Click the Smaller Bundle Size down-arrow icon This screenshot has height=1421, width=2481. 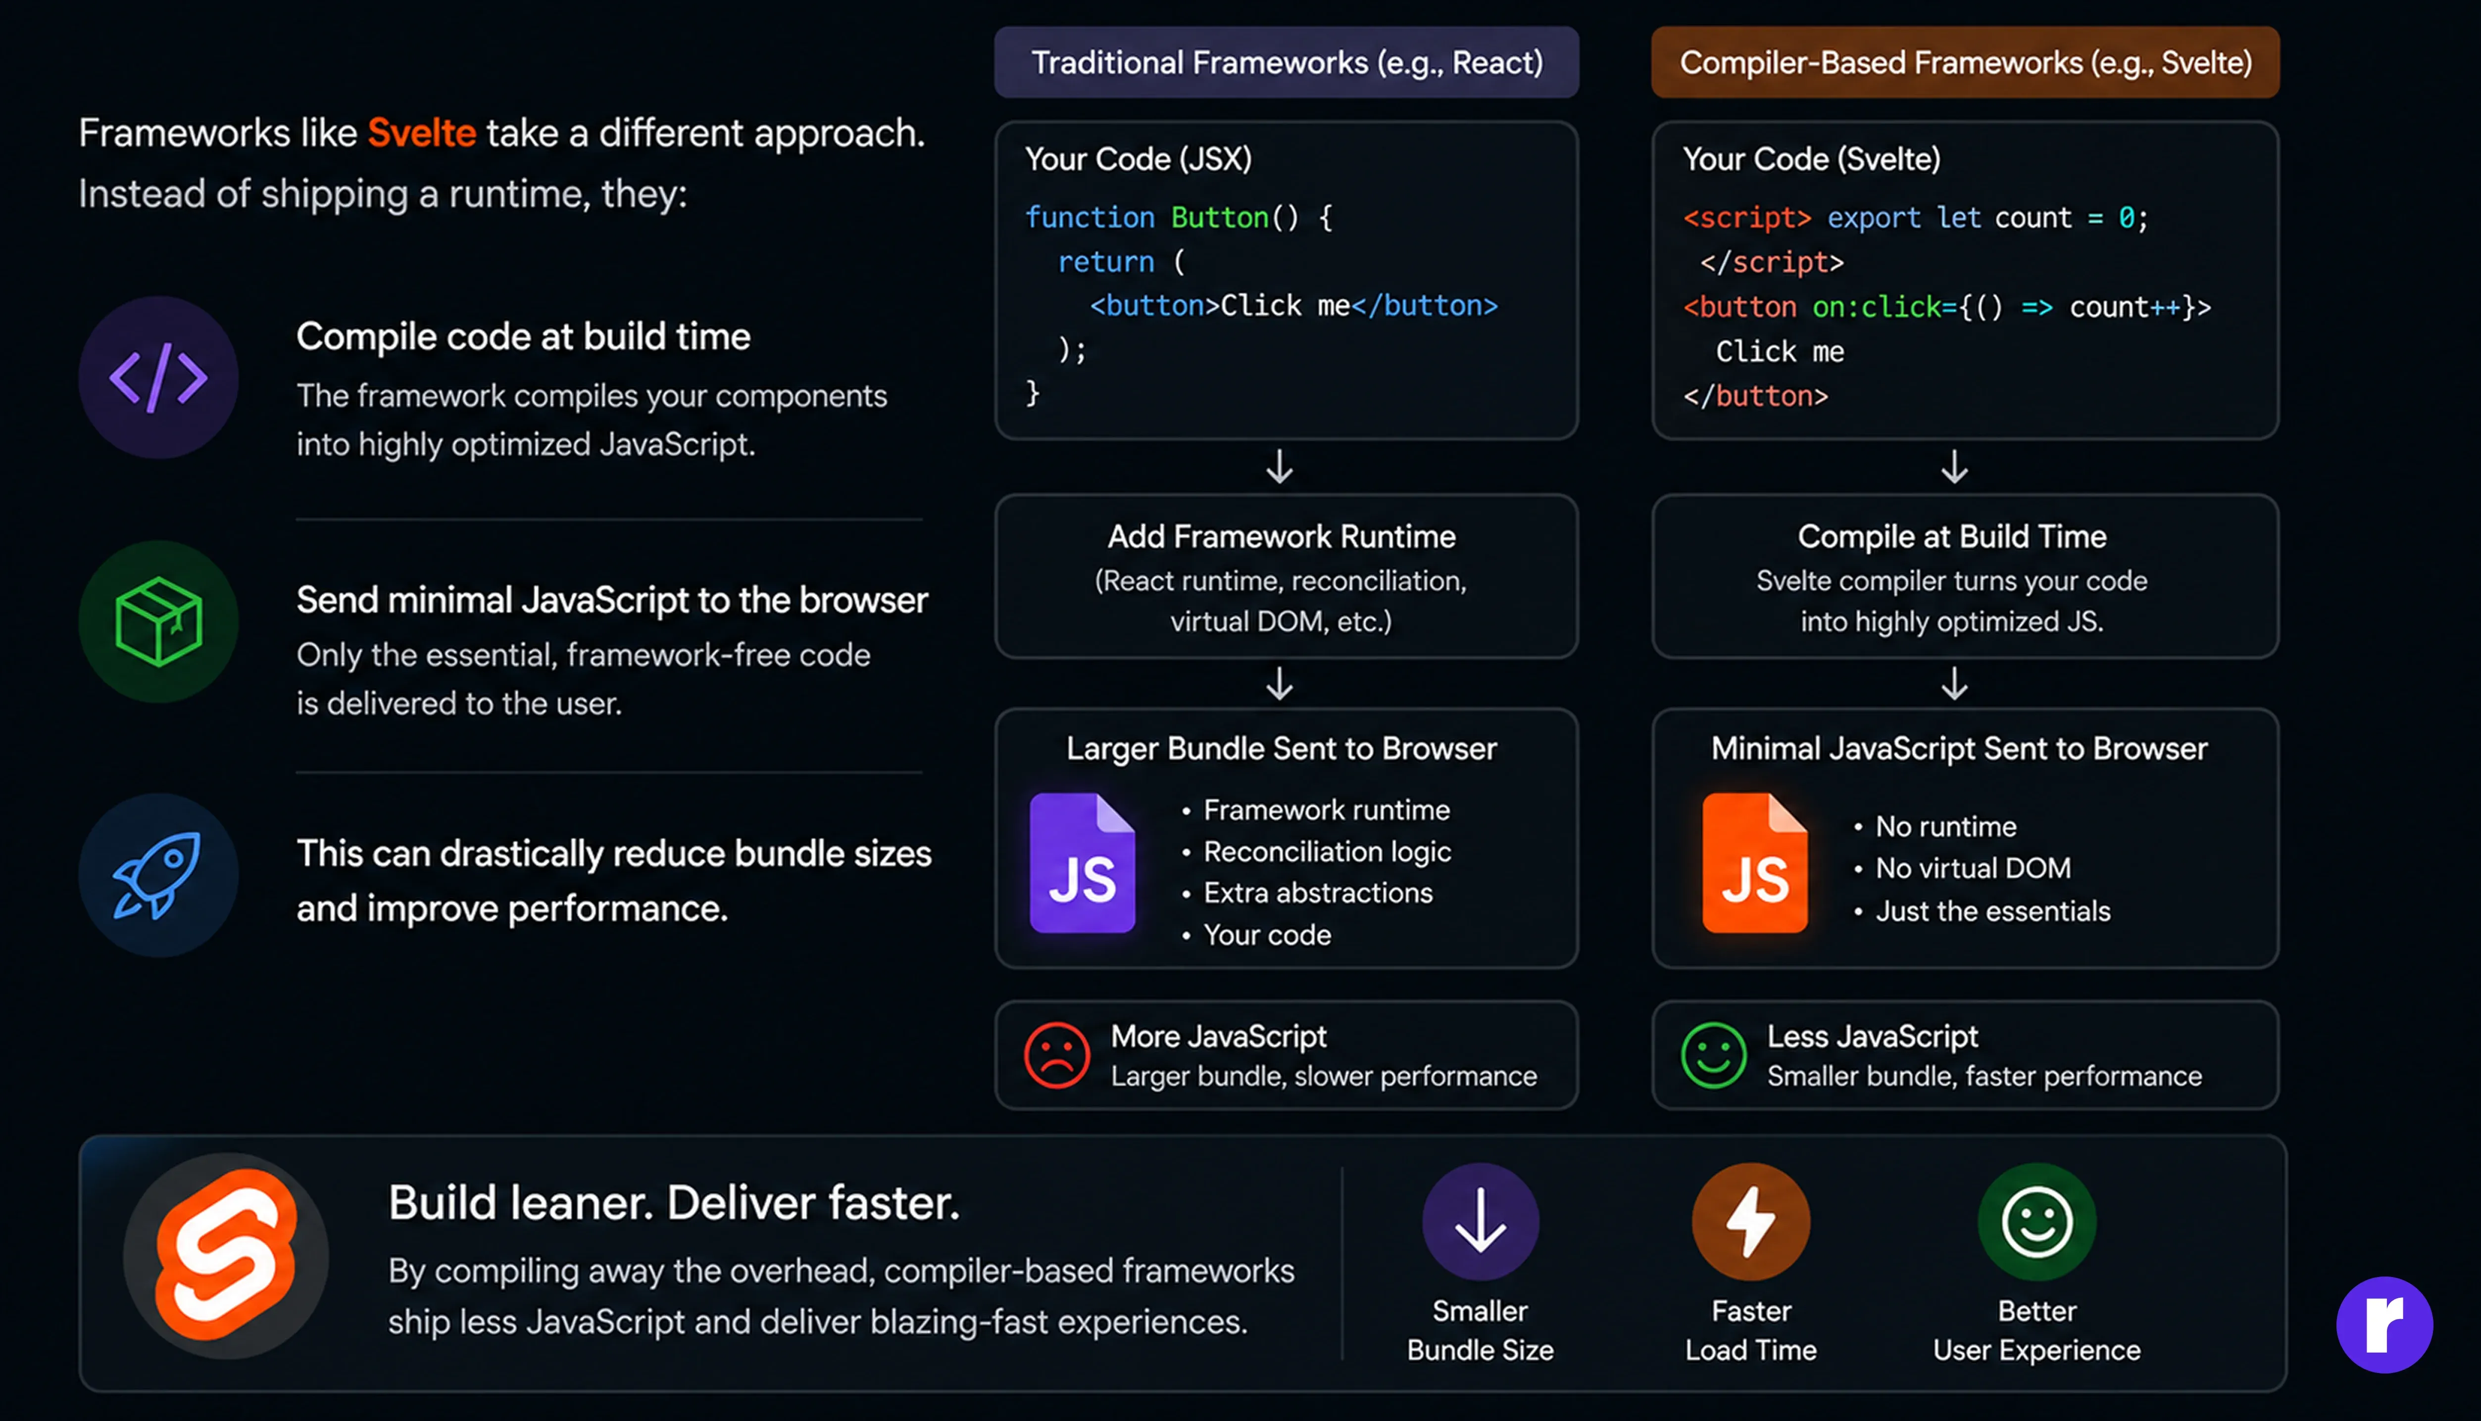pos(1480,1221)
